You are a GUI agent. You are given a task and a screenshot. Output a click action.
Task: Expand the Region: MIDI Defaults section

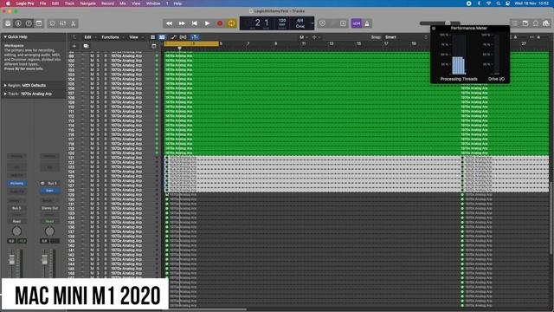point(5,85)
